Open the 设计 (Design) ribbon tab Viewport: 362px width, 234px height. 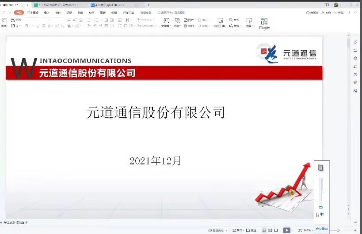58,13
